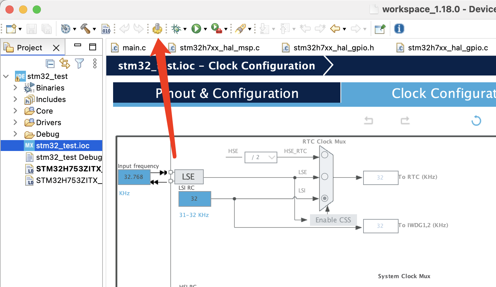Expand the Includes folder
496x287 pixels.
[15, 99]
